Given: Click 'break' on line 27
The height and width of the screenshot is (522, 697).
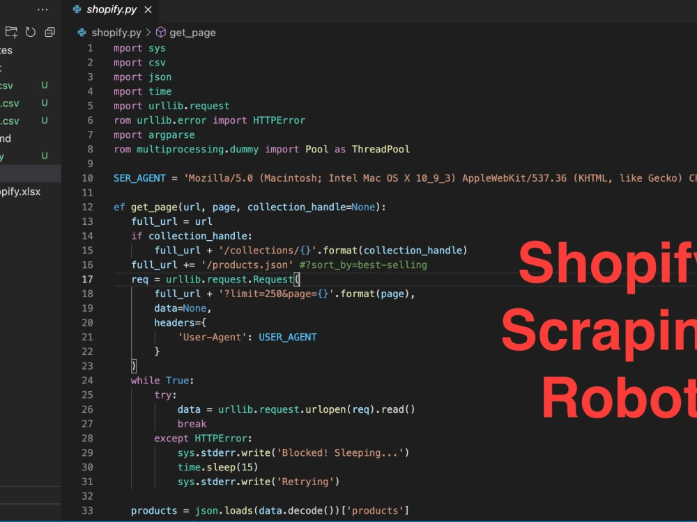Looking at the screenshot, I should (x=192, y=424).
